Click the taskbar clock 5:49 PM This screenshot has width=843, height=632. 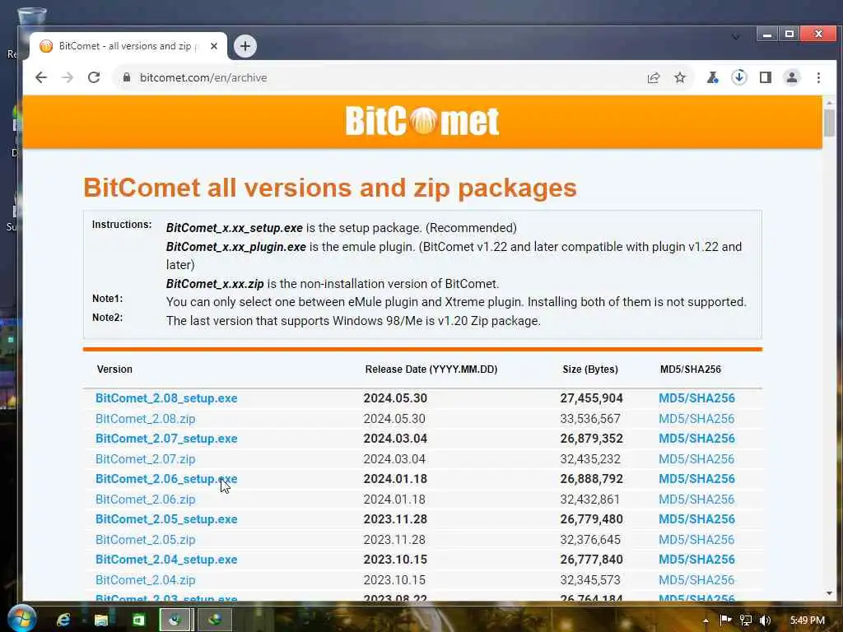(x=807, y=620)
